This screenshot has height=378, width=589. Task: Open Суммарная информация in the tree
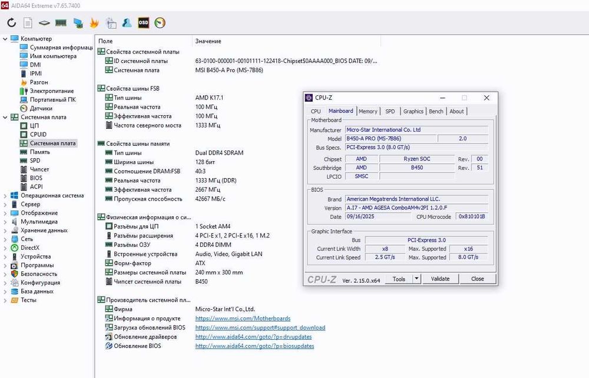pyautogui.click(x=61, y=47)
